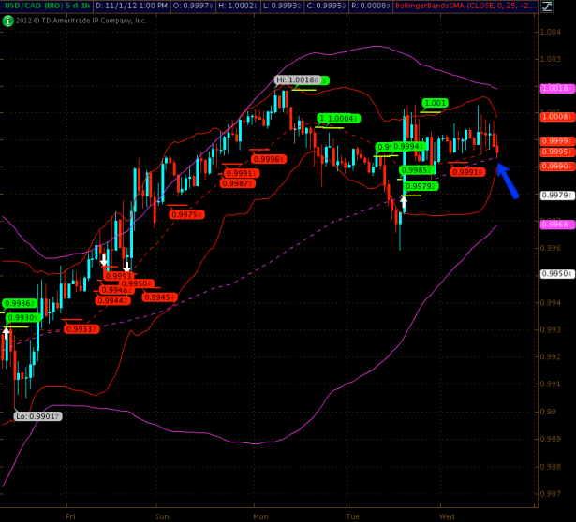Click the red 1.0008 axis price tag

[x=556, y=117]
